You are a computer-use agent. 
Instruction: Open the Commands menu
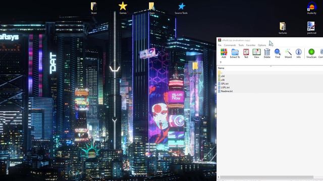pyautogui.click(x=230, y=45)
